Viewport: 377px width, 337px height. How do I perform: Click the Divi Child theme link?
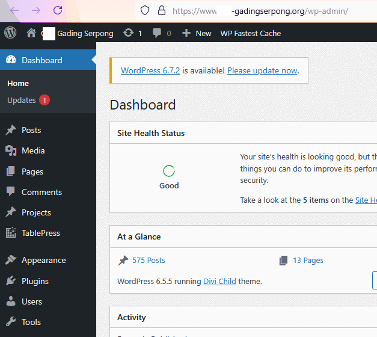(219, 281)
